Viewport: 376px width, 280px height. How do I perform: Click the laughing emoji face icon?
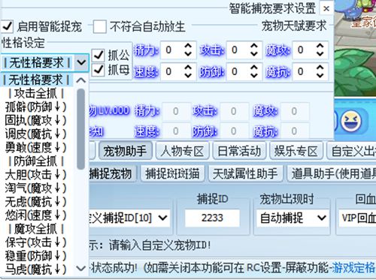tap(352, 121)
